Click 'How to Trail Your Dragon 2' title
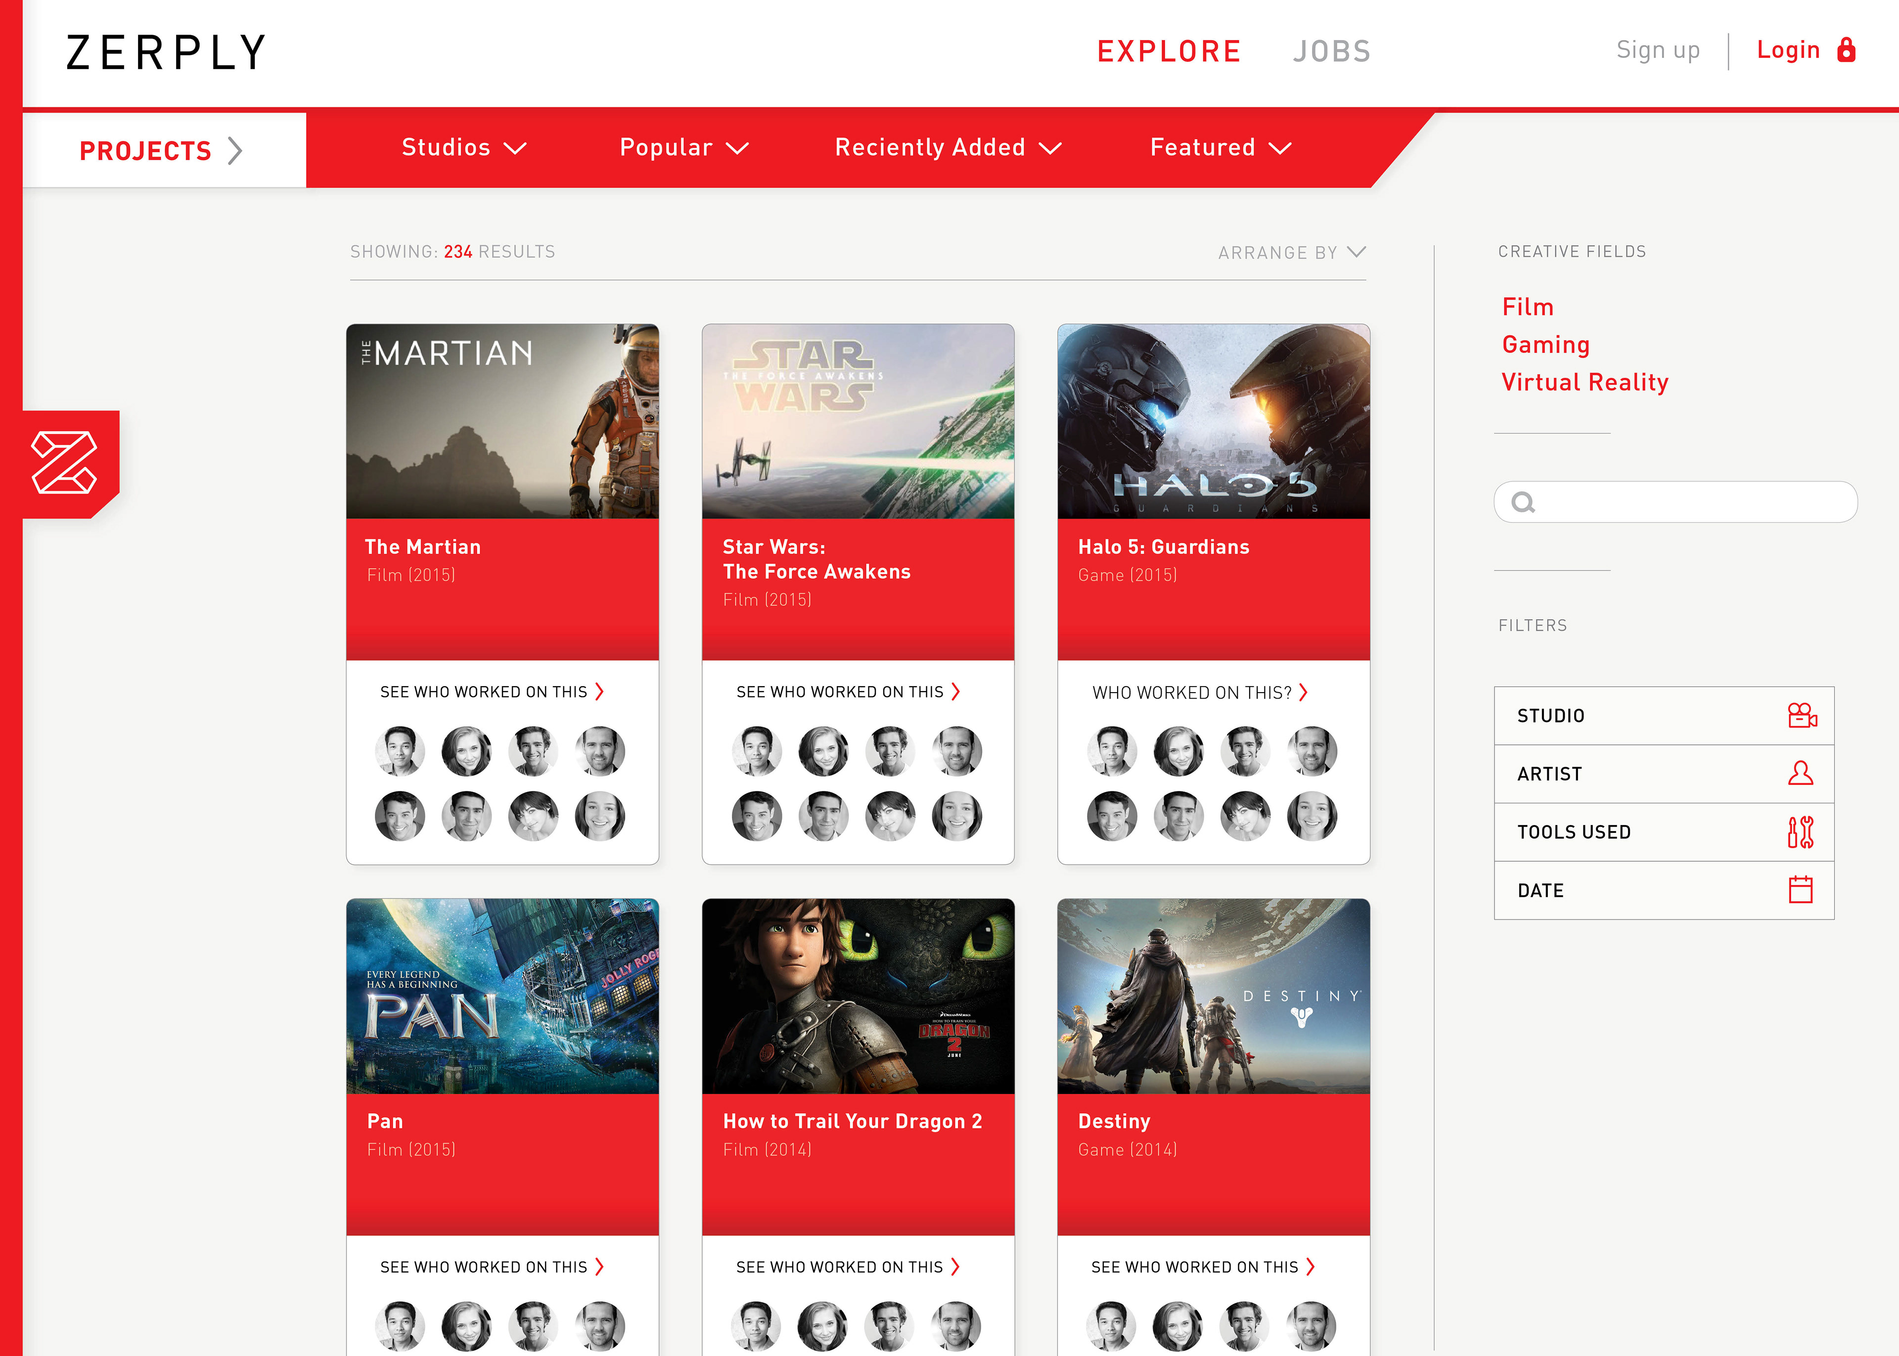This screenshot has width=1899, height=1356. (x=853, y=1121)
